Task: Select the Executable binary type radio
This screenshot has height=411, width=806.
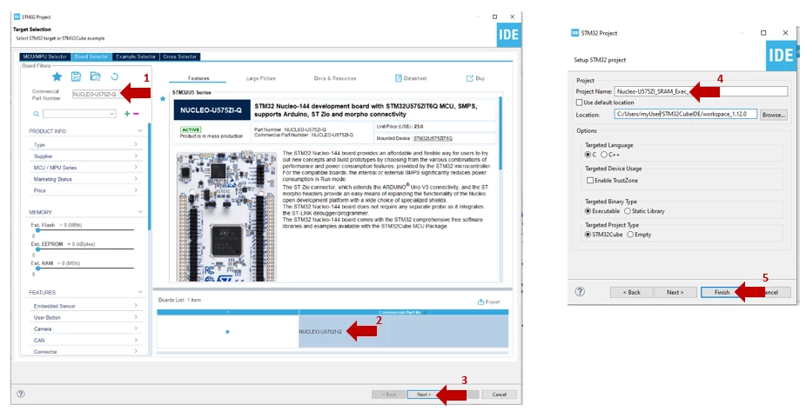Action: click(588, 211)
